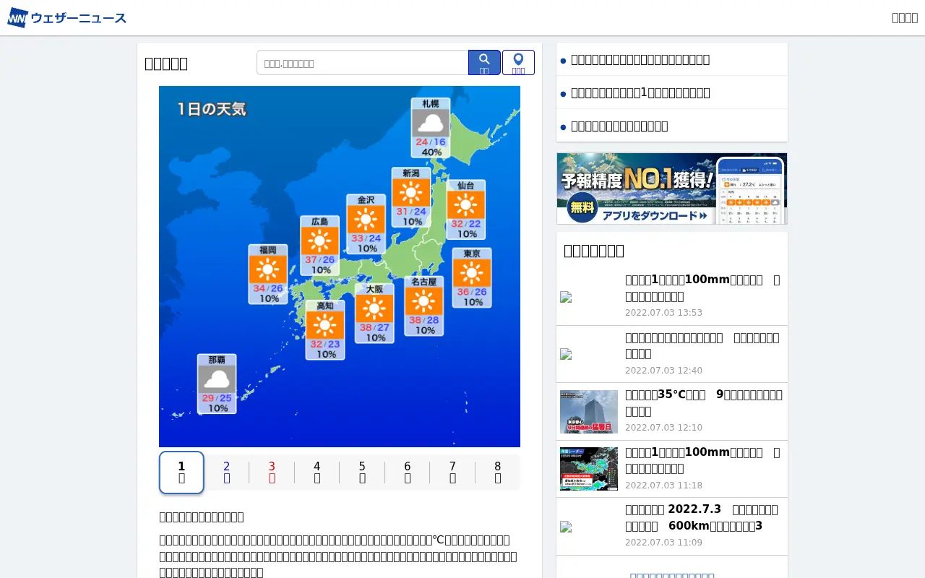The height and width of the screenshot is (578, 925).
Task: Open the news headline dated 2022.07.03 12:40
Action: point(702,345)
